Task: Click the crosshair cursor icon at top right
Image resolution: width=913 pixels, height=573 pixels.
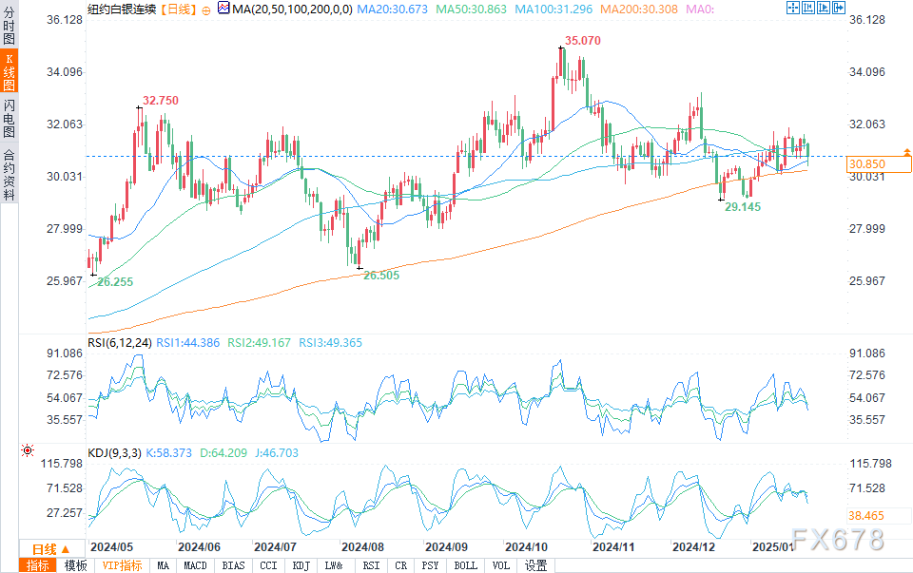Action: coord(792,8)
